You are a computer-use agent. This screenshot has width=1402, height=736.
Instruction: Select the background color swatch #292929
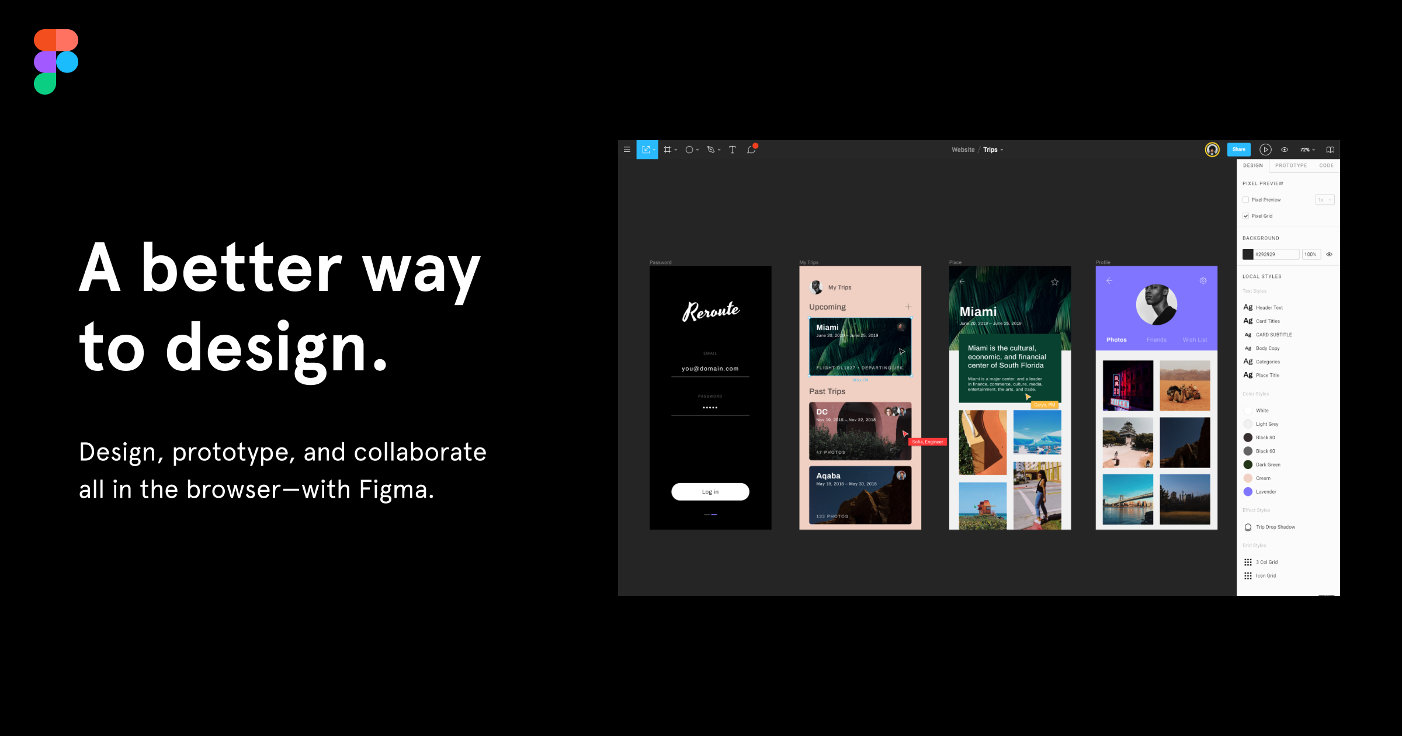[1246, 254]
